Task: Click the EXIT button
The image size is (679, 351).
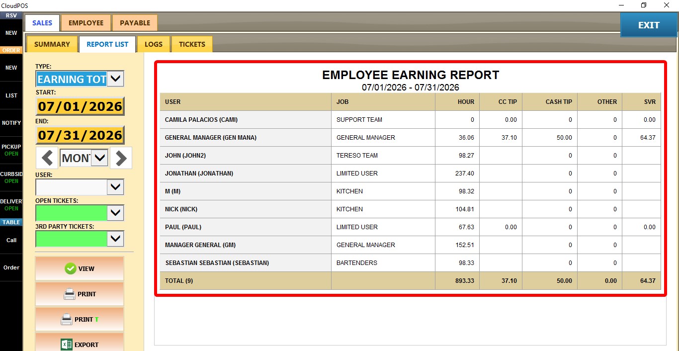Action: coord(649,25)
